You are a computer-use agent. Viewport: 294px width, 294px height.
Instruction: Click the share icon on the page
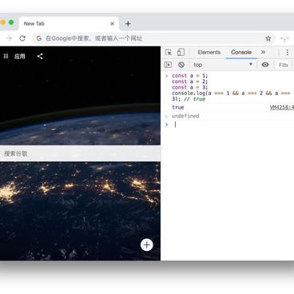pyautogui.click(x=40, y=56)
